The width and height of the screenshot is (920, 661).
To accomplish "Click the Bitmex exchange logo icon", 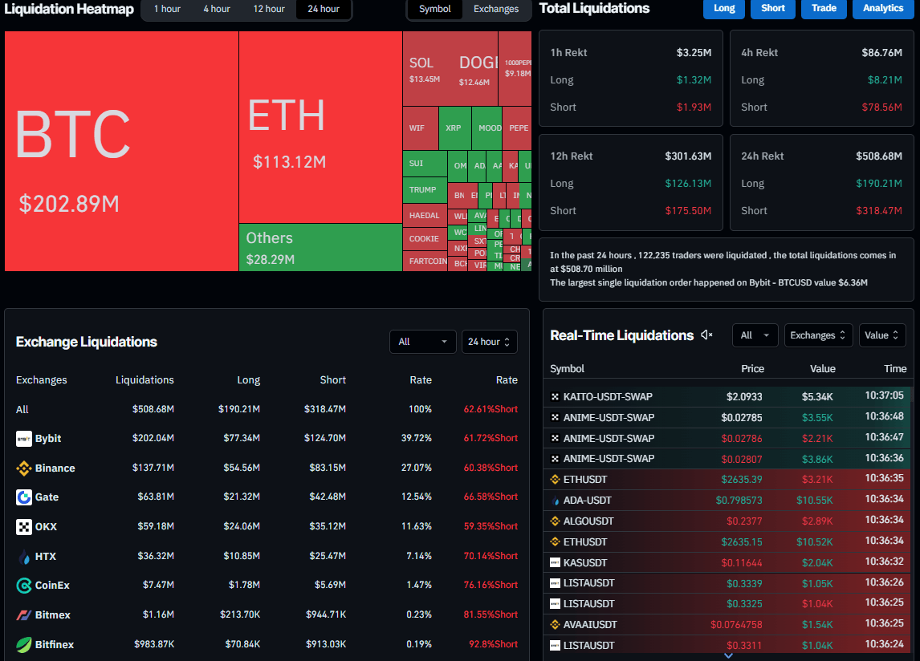I will pos(23,614).
